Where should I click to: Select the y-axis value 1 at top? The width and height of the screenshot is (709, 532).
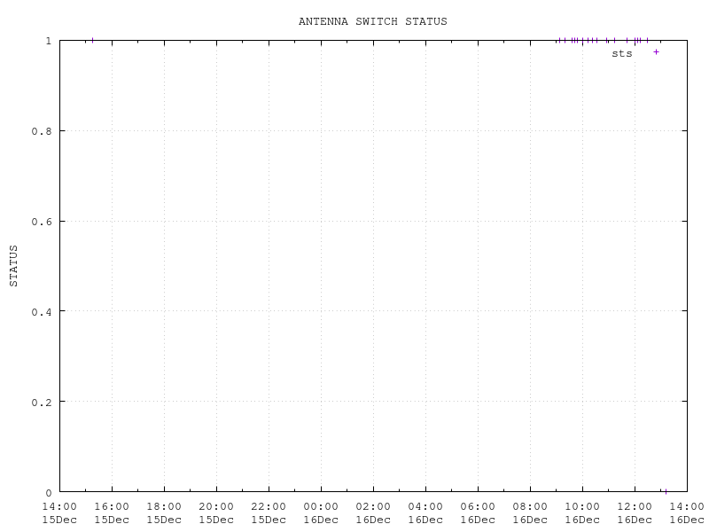tap(48, 41)
